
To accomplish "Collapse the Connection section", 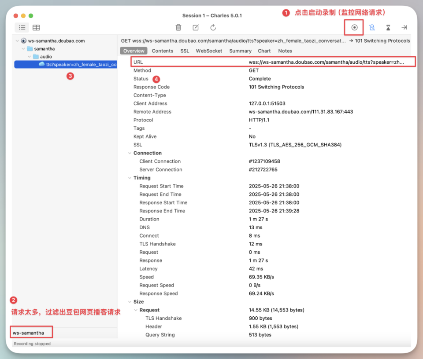I will pos(130,153).
